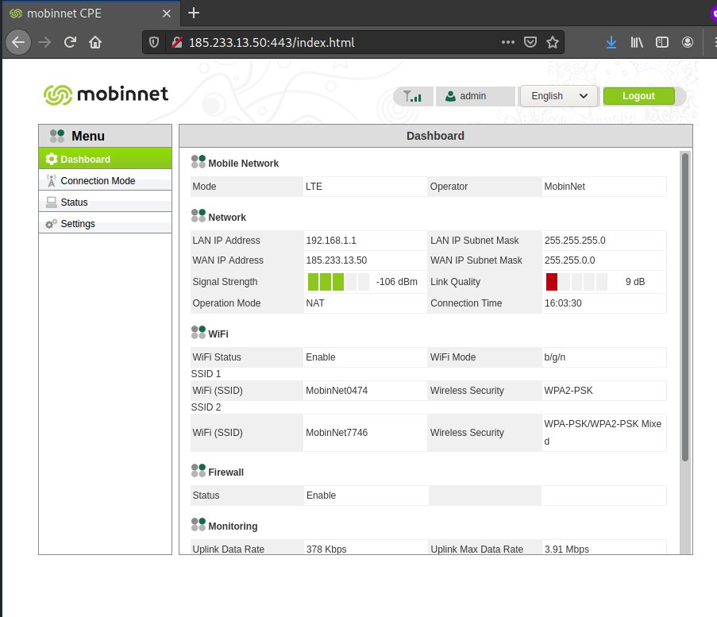717x617 pixels.
Task: Click the Operator value MobinNet
Action: (x=565, y=187)
